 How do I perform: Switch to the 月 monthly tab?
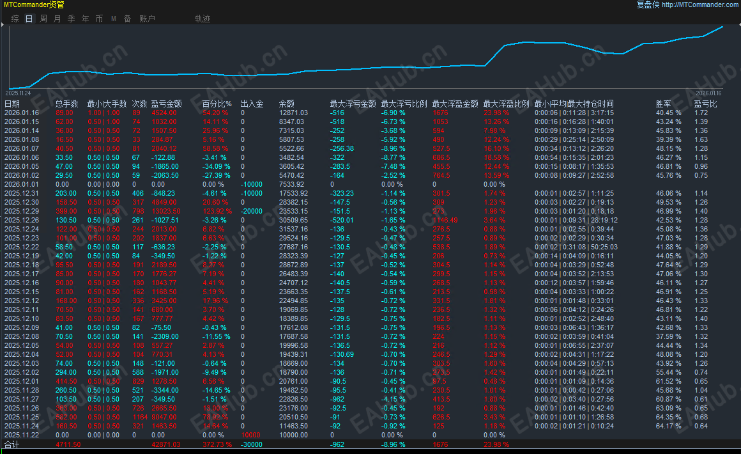pos(57,19)
